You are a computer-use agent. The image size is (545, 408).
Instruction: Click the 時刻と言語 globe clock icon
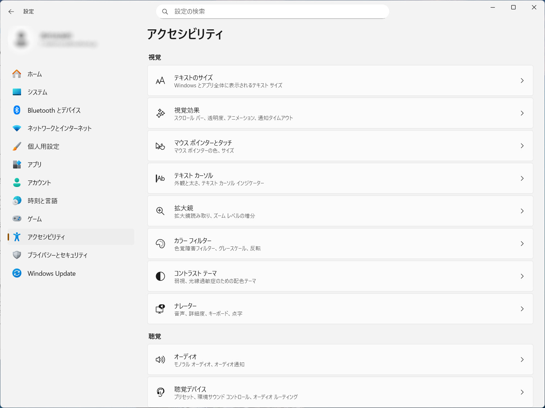point(17,201)
